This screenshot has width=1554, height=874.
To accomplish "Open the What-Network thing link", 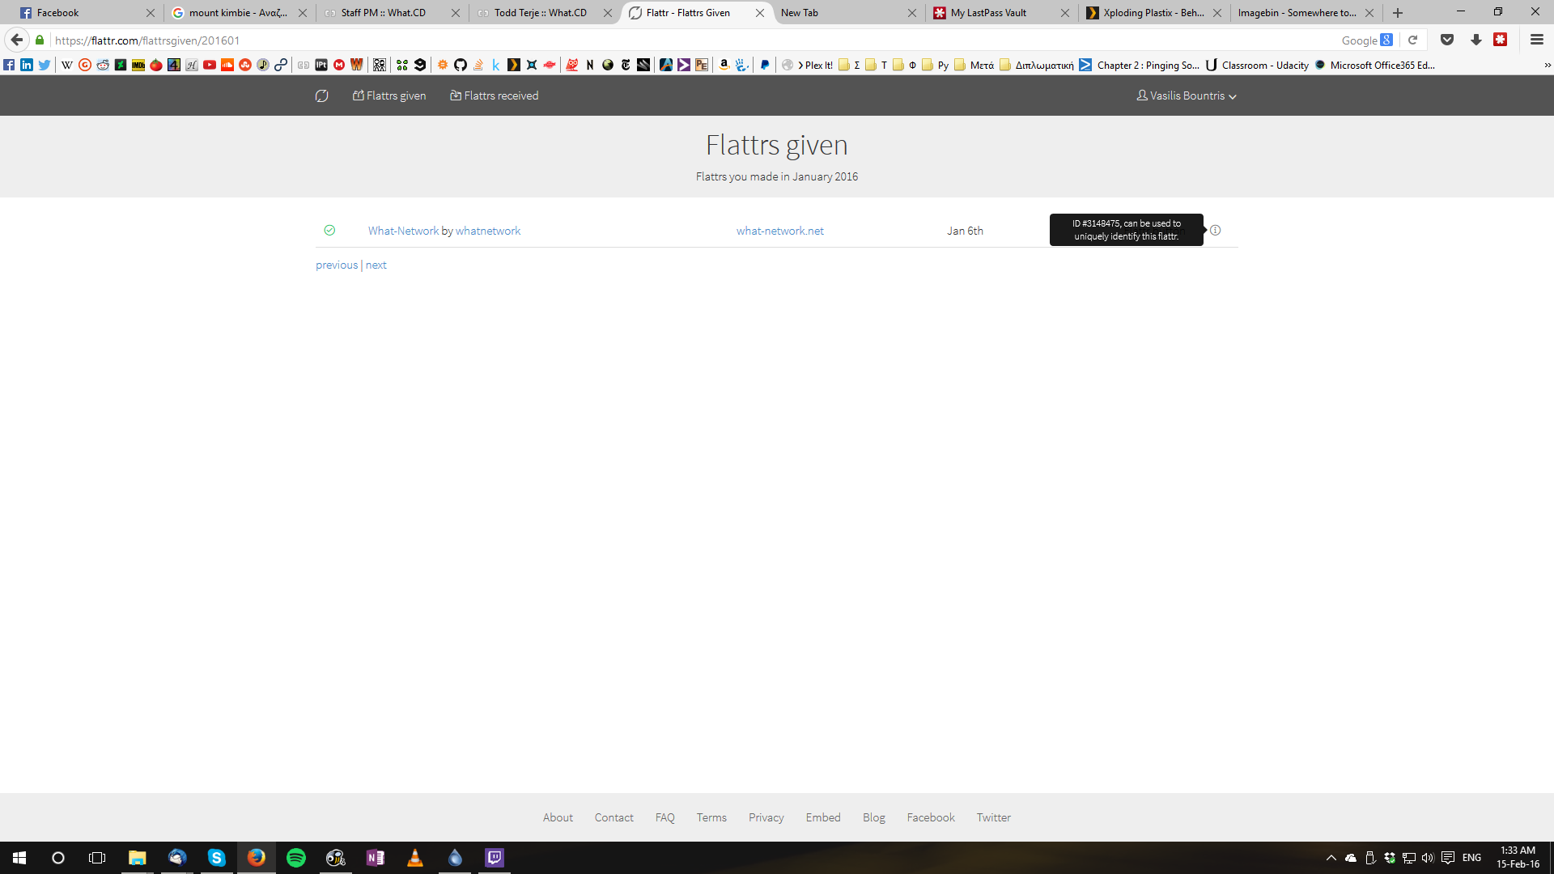I will (403, 231).
